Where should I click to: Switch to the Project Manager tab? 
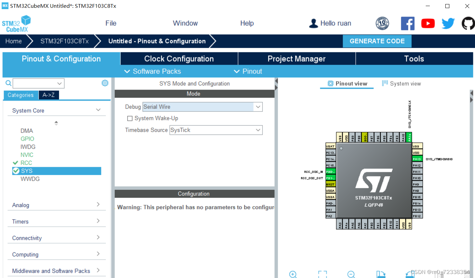pyautogui.click(x=297, y=59)
